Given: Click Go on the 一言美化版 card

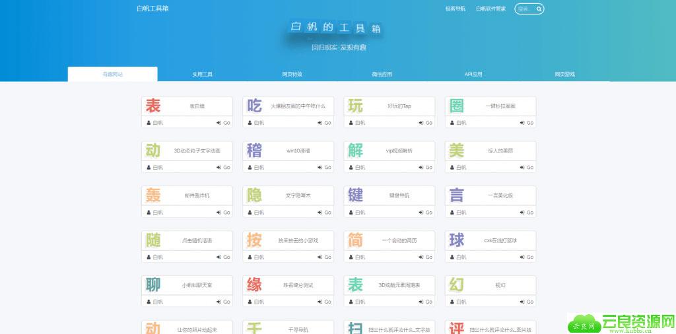Looking at the screenshot, I should 527,213.
